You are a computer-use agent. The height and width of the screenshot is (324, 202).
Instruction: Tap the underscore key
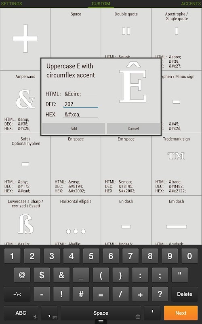point(81,275)
